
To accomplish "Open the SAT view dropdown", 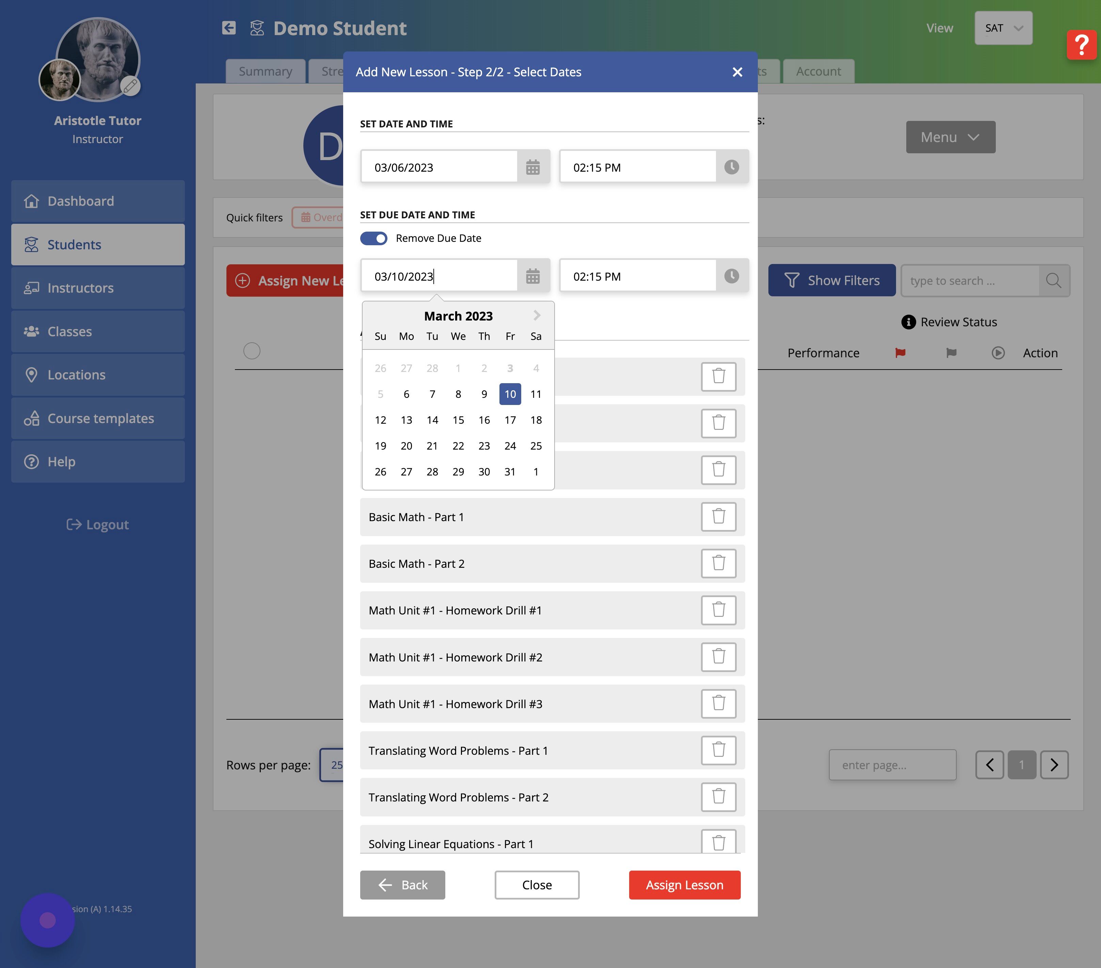I will (x=1003, y=28).
